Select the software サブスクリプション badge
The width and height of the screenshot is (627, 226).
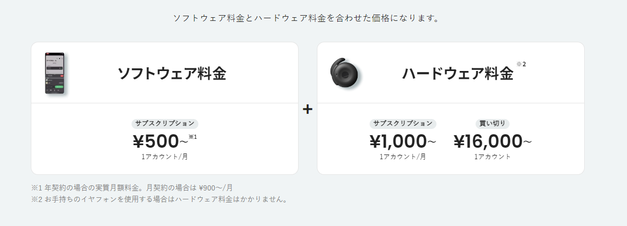coord(165,124)
